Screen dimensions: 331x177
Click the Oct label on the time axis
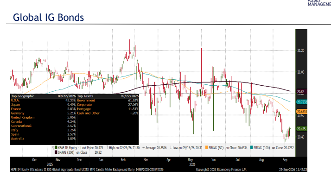(x=34, y=160)
